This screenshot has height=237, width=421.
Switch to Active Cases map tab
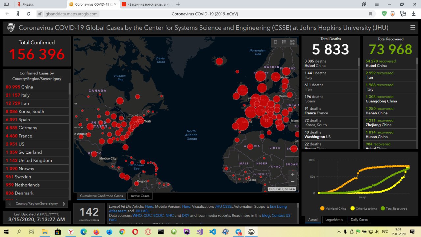(140, 196)
